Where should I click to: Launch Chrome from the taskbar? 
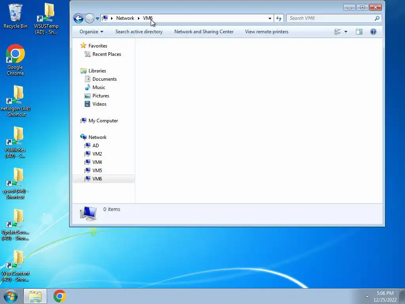(x=59, y=296)
